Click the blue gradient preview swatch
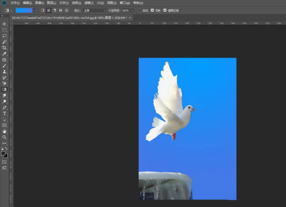 pos(24,11)
